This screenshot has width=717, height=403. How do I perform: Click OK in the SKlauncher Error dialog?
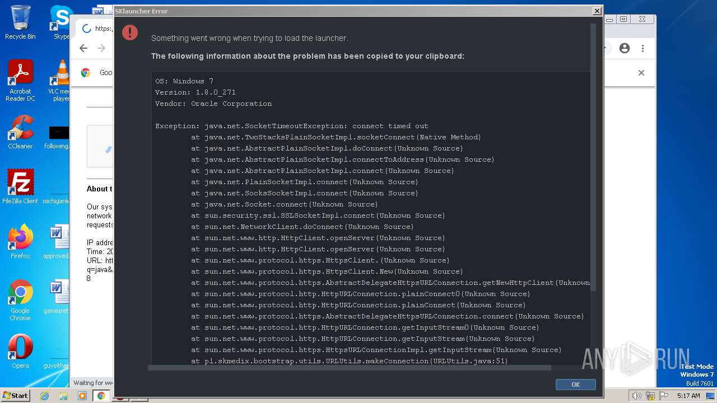[575, 384]
